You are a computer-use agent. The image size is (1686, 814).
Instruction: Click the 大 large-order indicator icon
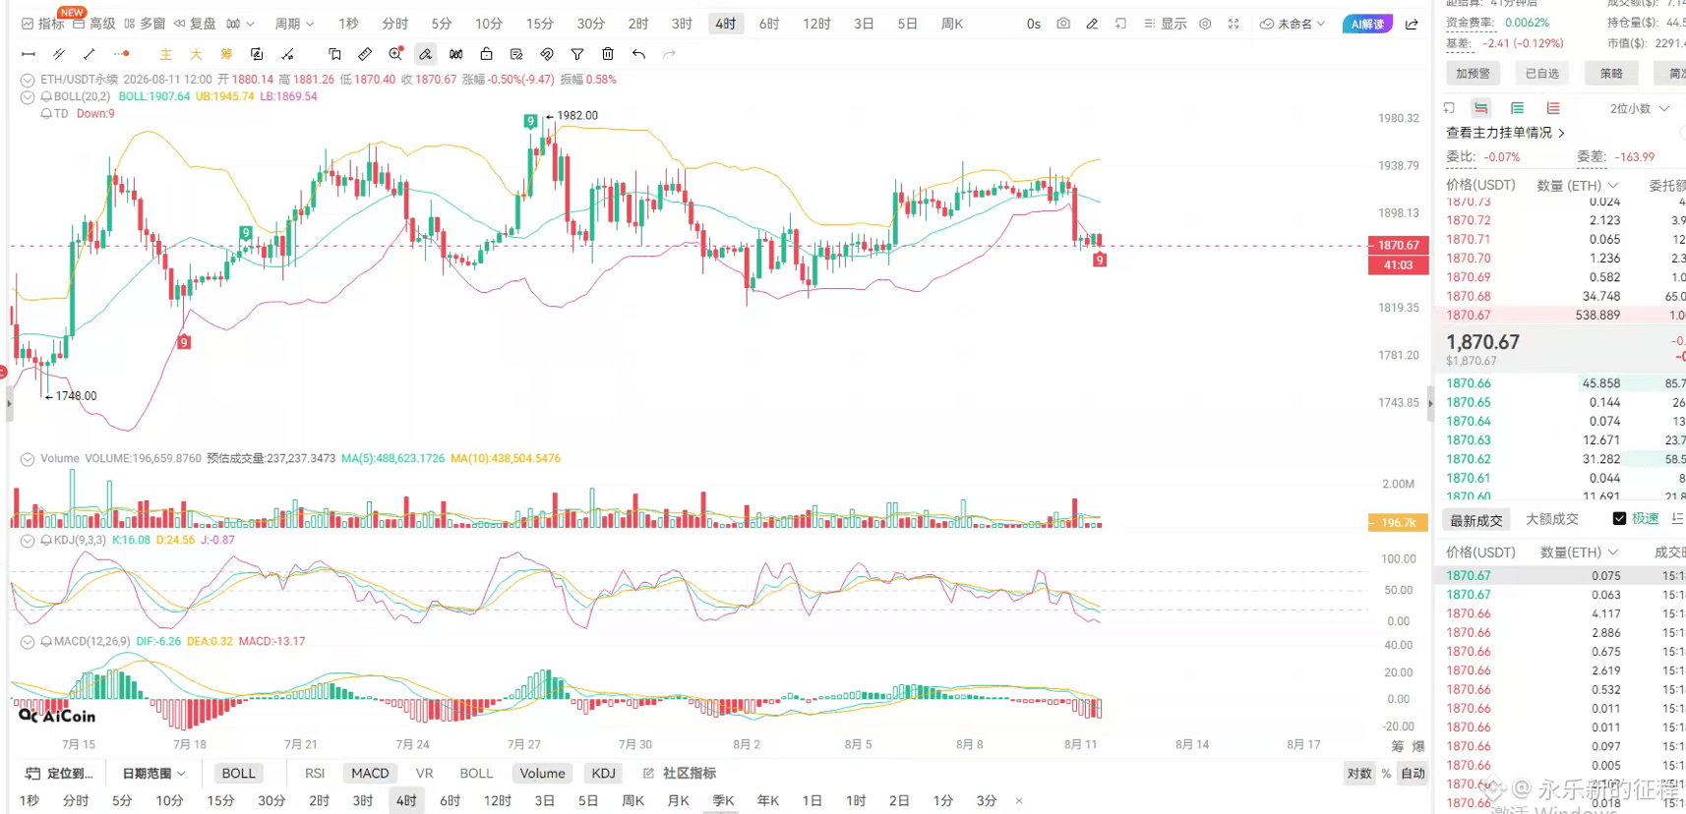196,54
